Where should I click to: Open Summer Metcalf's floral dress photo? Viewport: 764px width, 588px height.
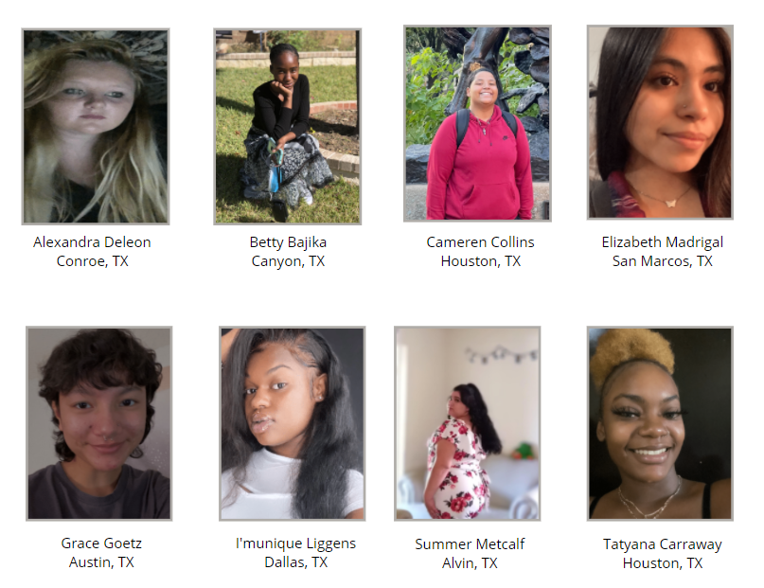tap(468, 423)
